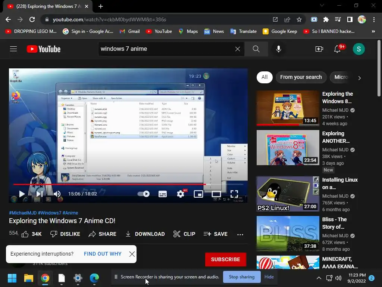The width and height of the screenshot is (382, 287).
Task: Open the Google Keep bookmark
Action: (280, 31)
